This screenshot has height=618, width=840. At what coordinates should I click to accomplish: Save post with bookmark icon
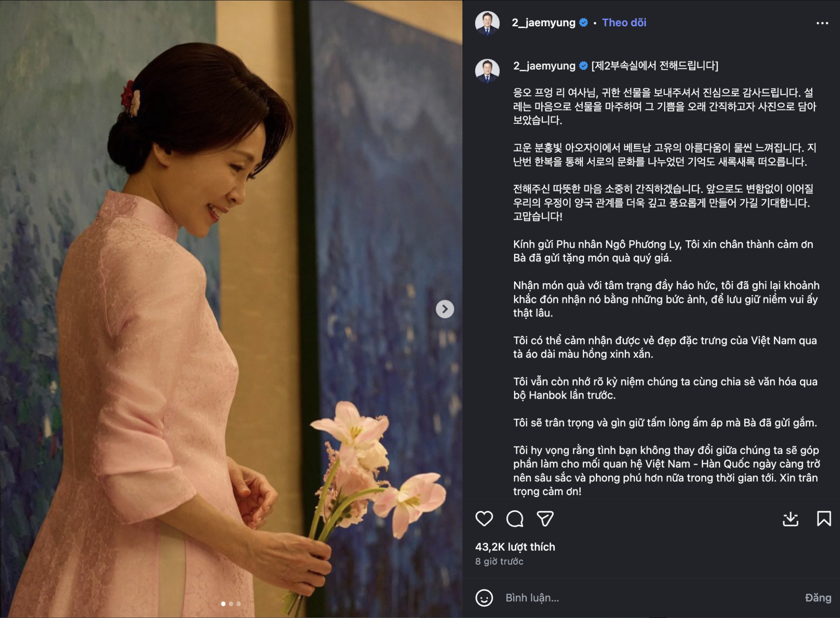pos(824,519)
